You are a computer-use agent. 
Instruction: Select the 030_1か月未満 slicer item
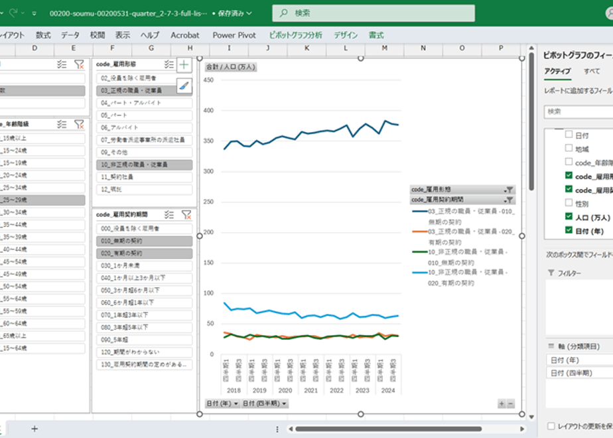[144, 266]
